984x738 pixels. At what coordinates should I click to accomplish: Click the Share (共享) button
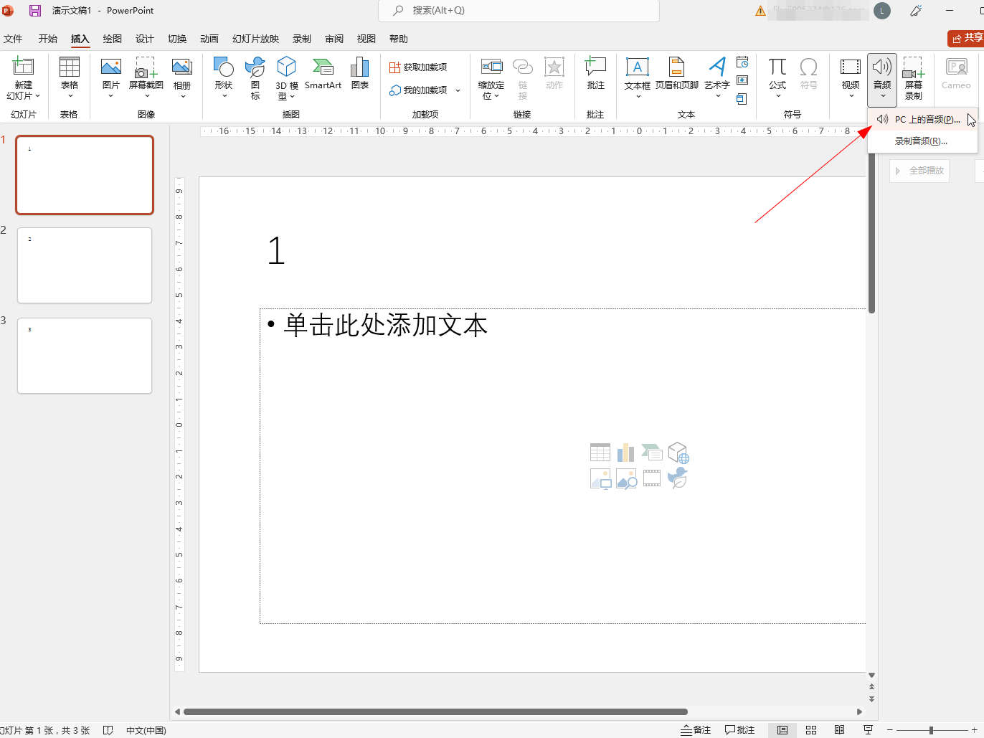coord(966,38)
